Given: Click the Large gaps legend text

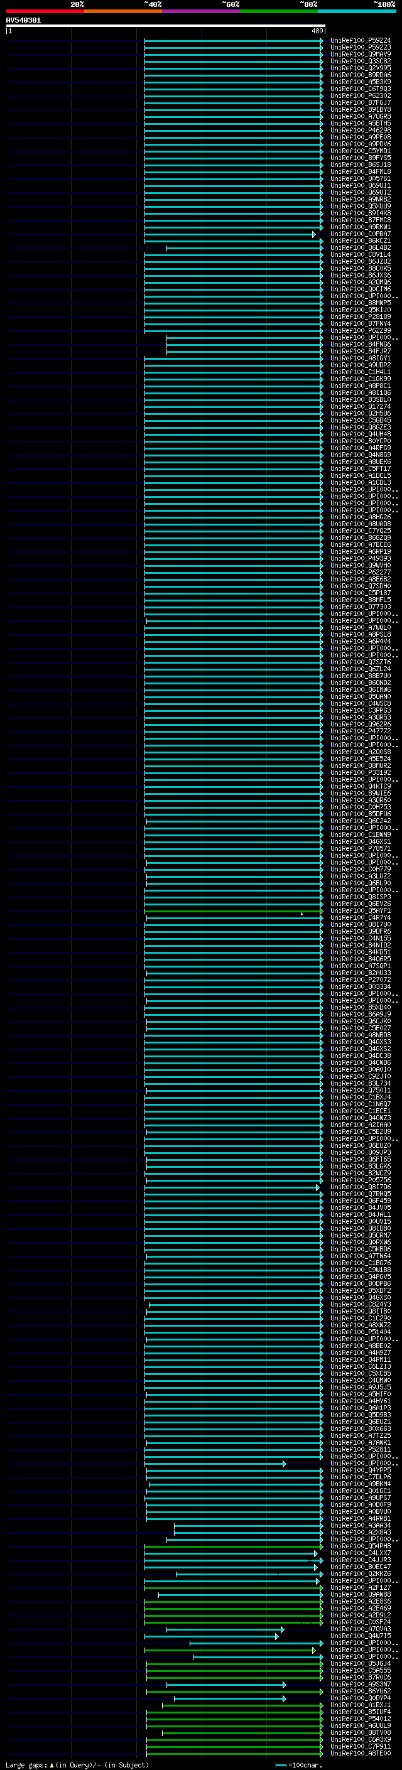Looking at the screenshot, I should (x=27, y=1764).
